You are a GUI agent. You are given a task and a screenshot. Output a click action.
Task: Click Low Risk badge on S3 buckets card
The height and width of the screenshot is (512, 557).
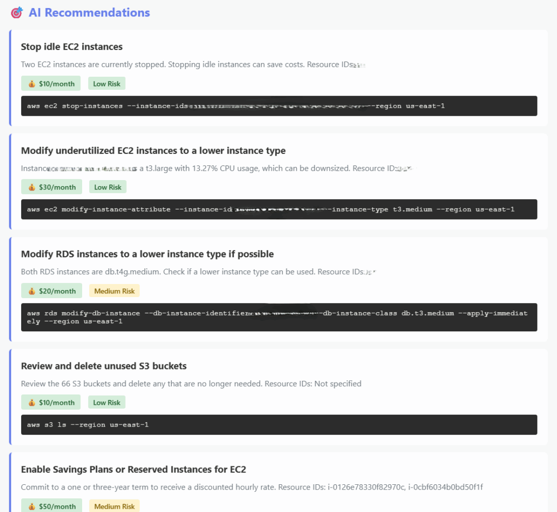coord(107,403)
